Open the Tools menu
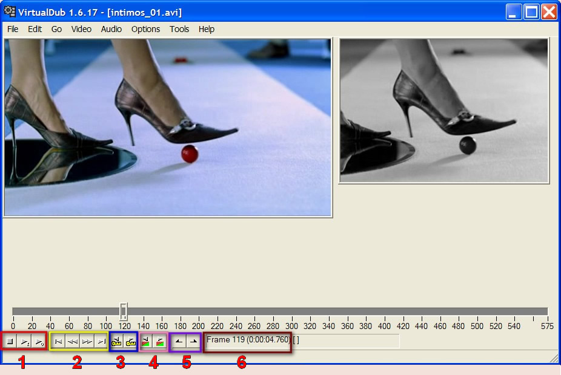Image resolution: width=561 pixels, height=375 pixels. (179, 29)
